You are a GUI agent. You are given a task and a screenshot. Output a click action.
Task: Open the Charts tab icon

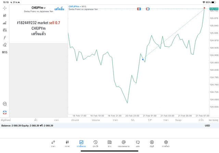[67, 143]
